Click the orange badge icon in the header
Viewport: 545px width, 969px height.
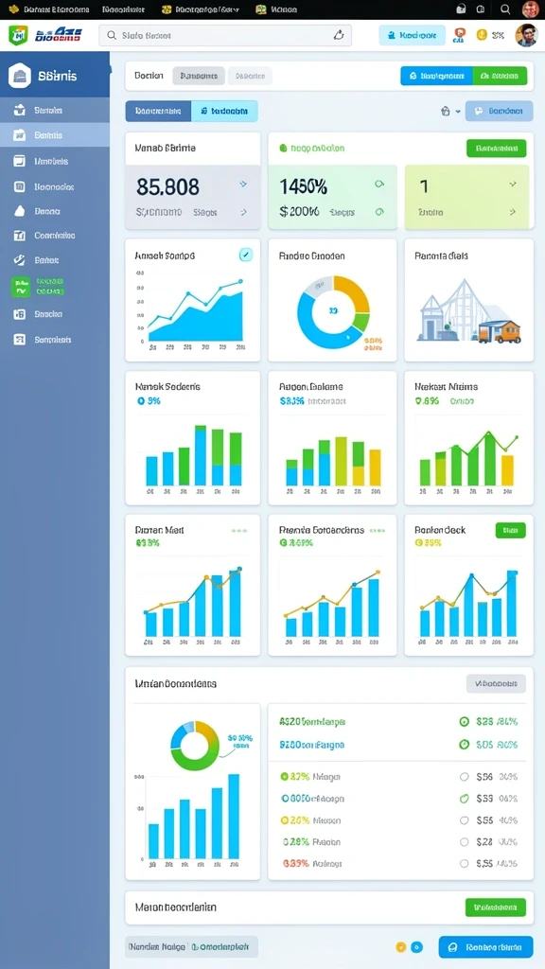pyautogui.click(x=459, y=35)
